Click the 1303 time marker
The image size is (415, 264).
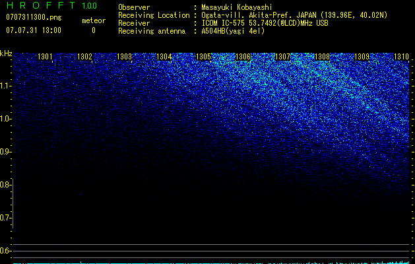[x=124, y=57]
